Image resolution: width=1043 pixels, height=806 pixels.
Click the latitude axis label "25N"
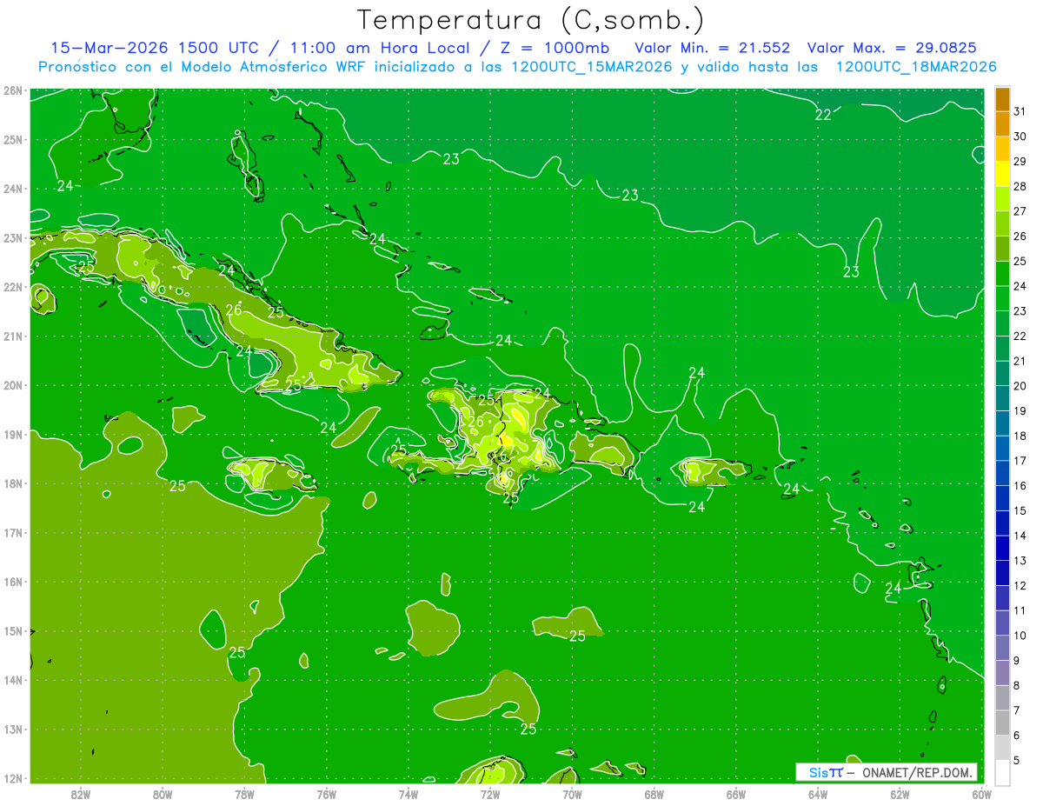[x=12, y=139]
